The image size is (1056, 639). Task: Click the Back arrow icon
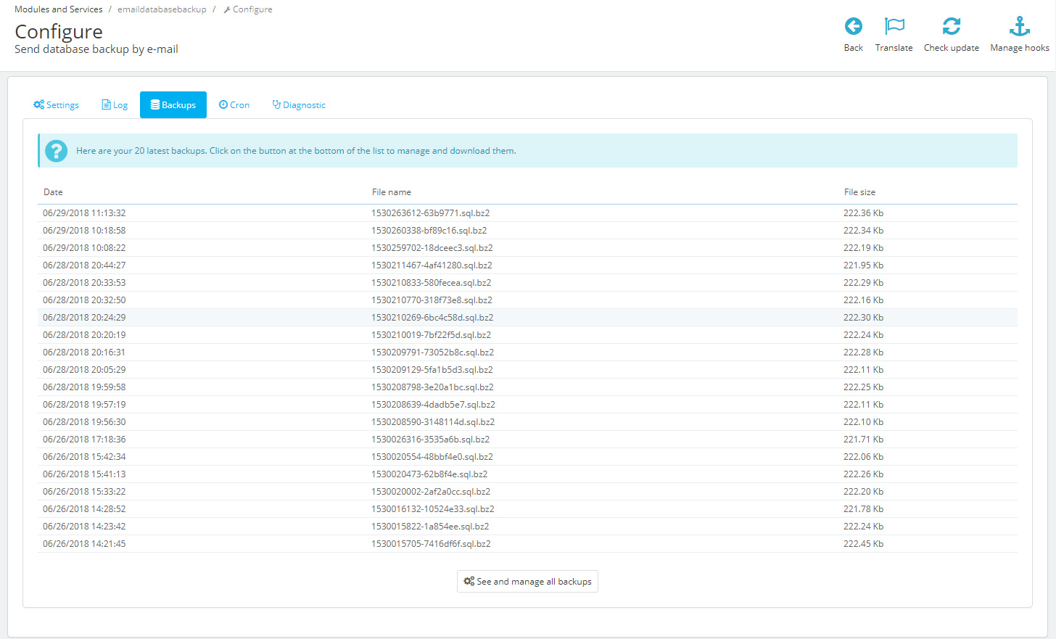[x=853, y=27]
